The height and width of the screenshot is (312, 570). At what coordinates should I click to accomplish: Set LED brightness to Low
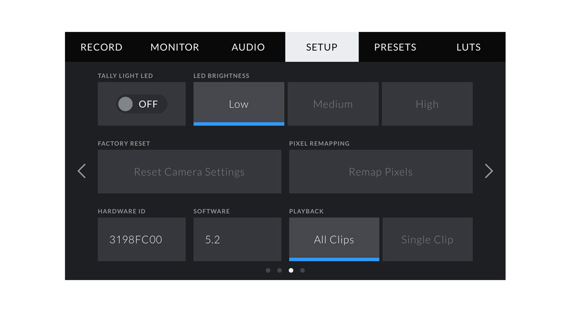tap(238, 104)
